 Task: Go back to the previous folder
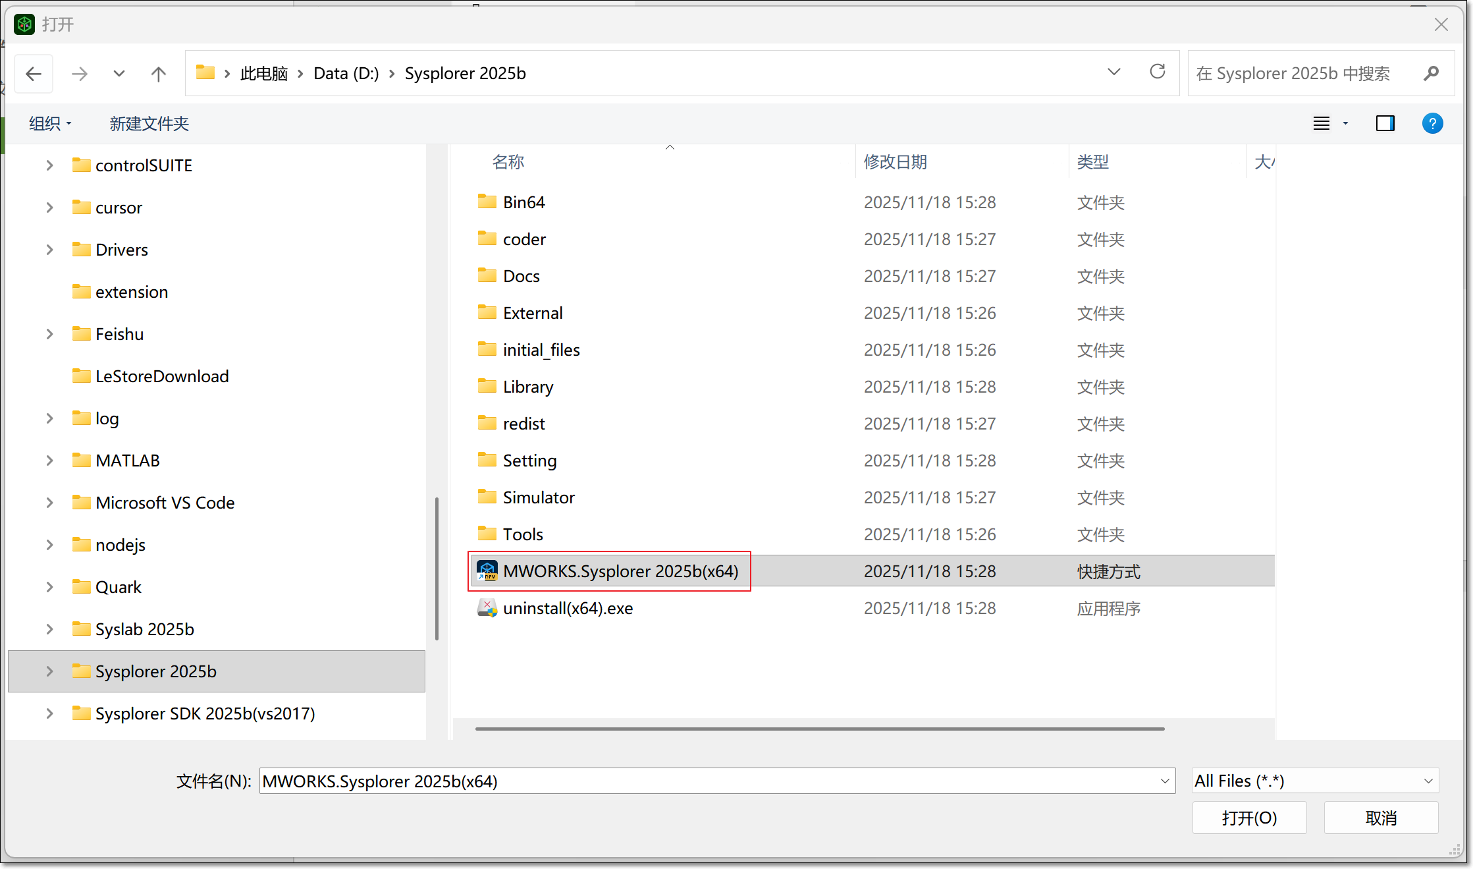point(34,74)
